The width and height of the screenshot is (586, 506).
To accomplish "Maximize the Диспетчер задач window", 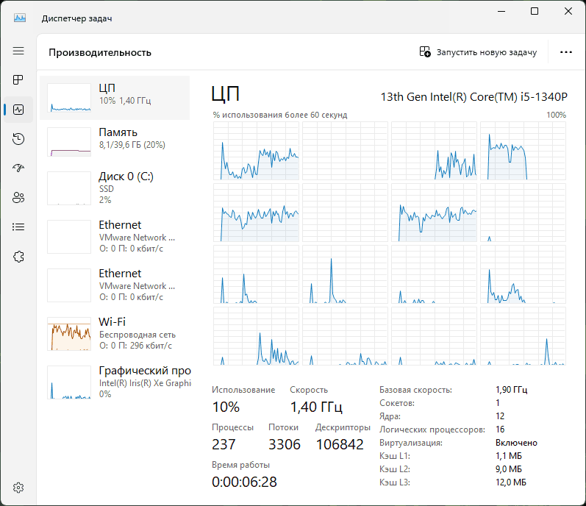I will tap(535, 11).
